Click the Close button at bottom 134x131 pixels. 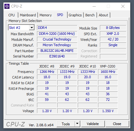pos(117,124)
